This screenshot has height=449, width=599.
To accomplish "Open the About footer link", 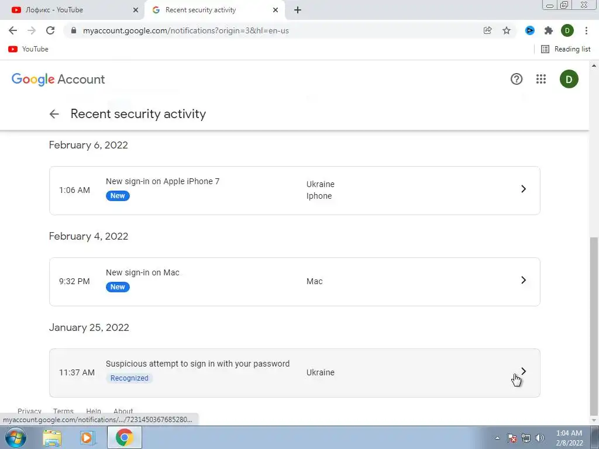I will (x=123, y=411).
